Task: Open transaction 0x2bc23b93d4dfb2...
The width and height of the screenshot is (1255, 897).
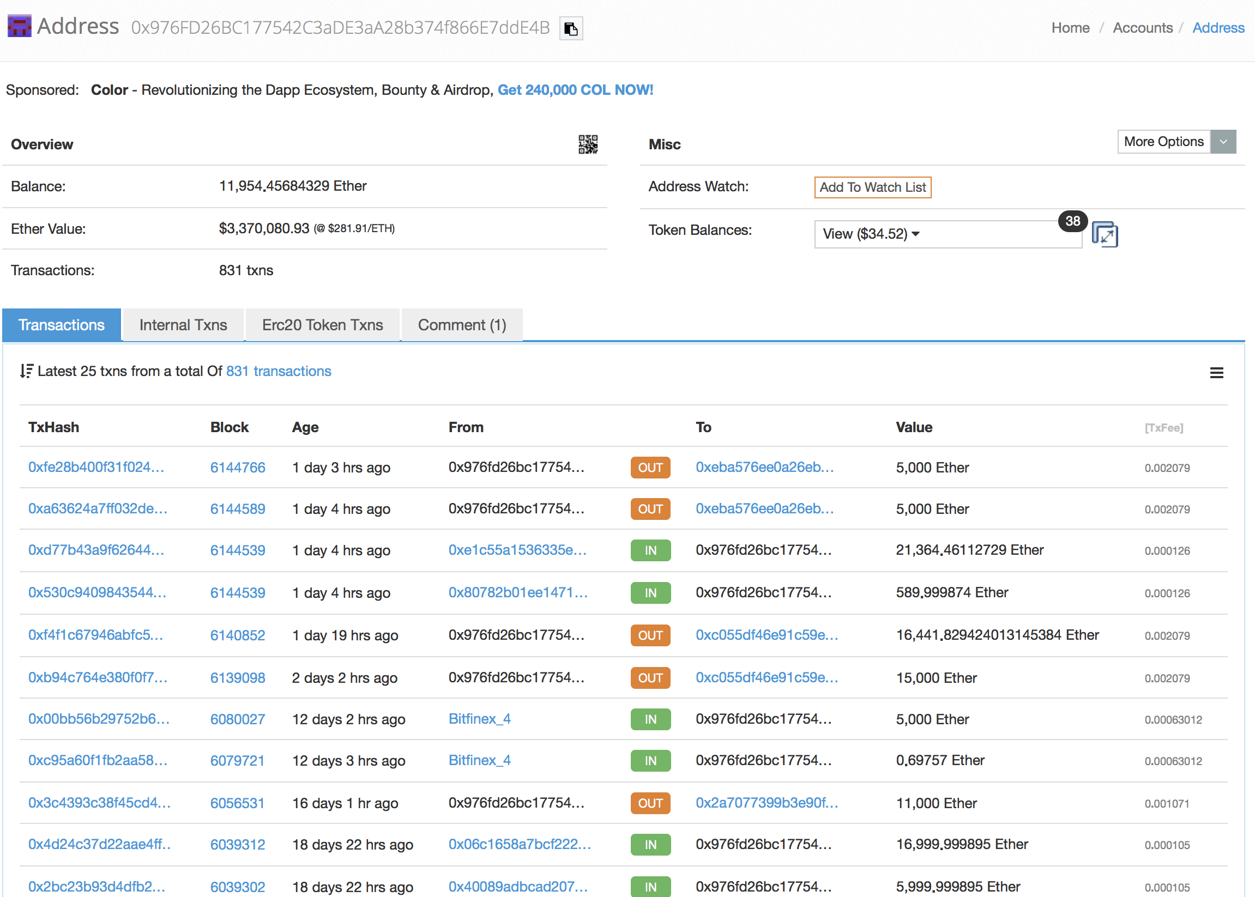Action: (96, 887)
